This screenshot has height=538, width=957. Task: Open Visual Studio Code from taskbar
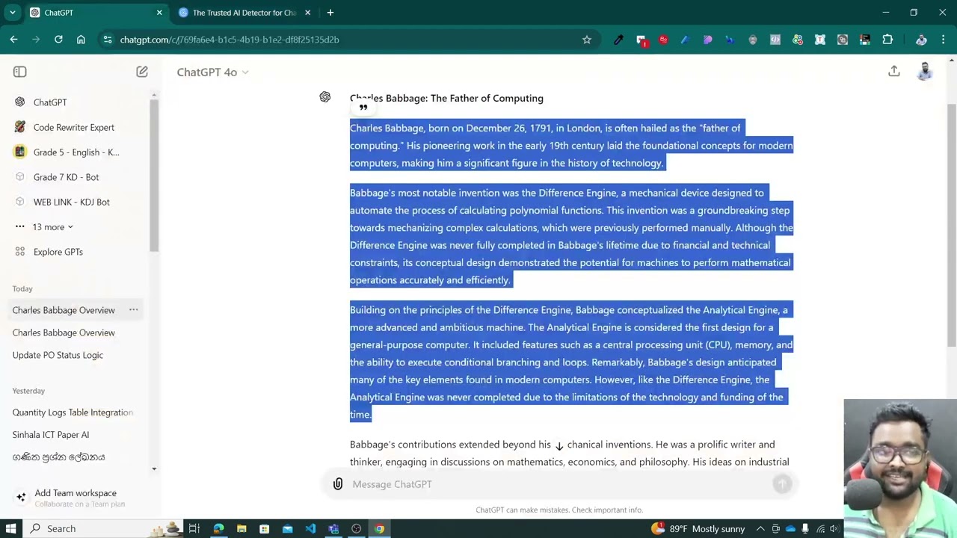click(x=310, y=528)
